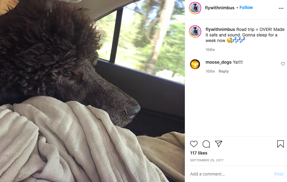View the 117 likes list
The width and height of the screenshot is (287, 182).
pyautogui.click(x=198, y=153)
